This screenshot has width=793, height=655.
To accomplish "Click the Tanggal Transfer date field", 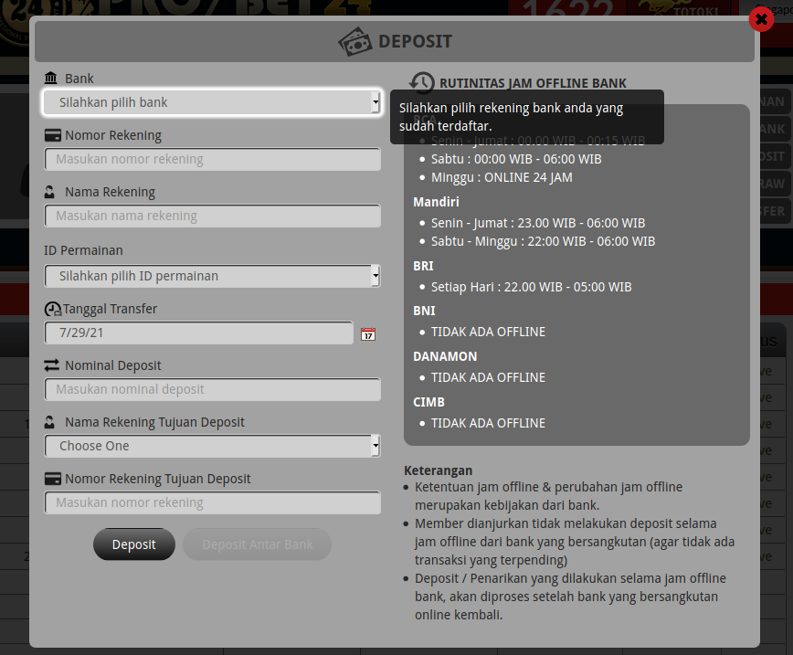I will [198, 333].
